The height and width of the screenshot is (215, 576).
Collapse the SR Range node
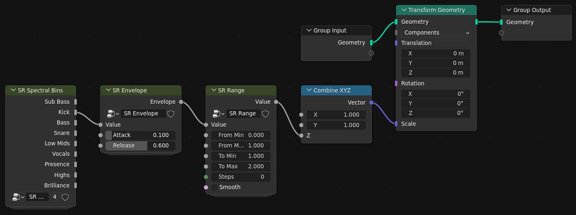point(214,90)
